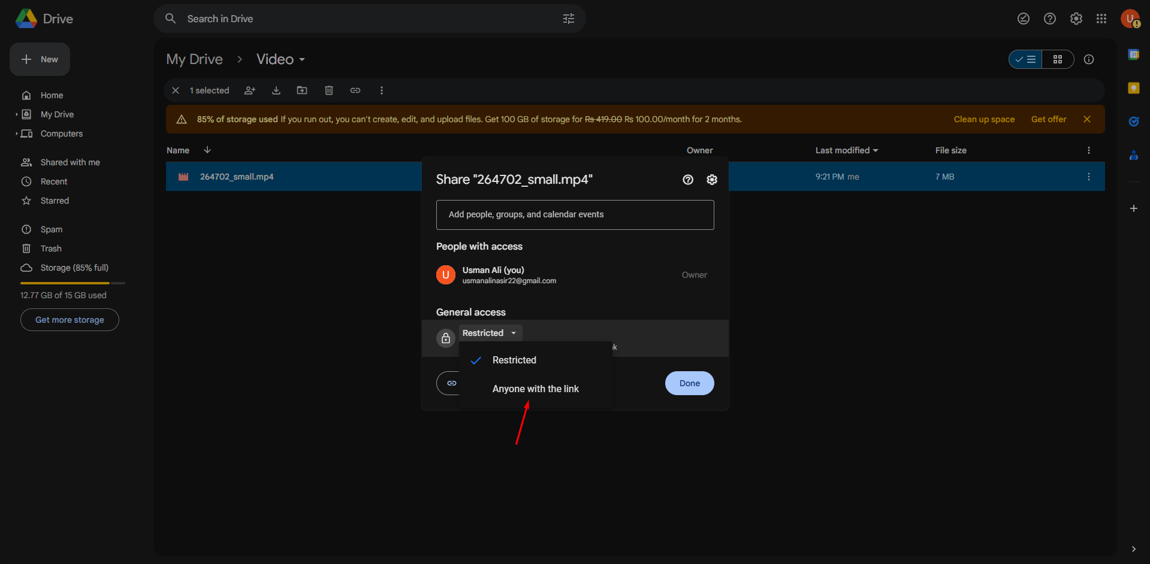1150x564 pixels.
Task: Open the Restricted access dropdown
Action: [x=490, y=332]
